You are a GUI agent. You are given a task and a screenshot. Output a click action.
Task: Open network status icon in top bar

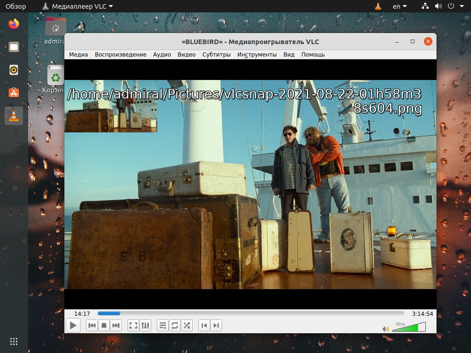click(425, 6)
